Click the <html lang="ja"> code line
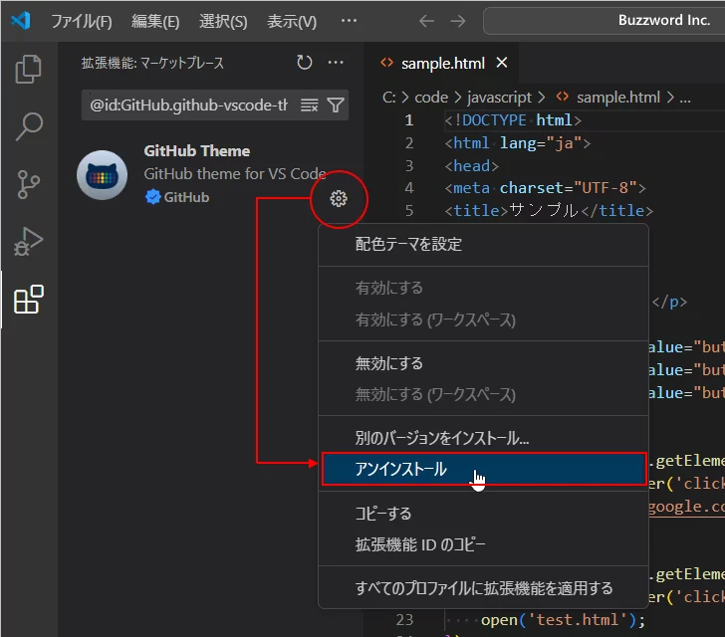725x637 pixels. pos(518,143)
